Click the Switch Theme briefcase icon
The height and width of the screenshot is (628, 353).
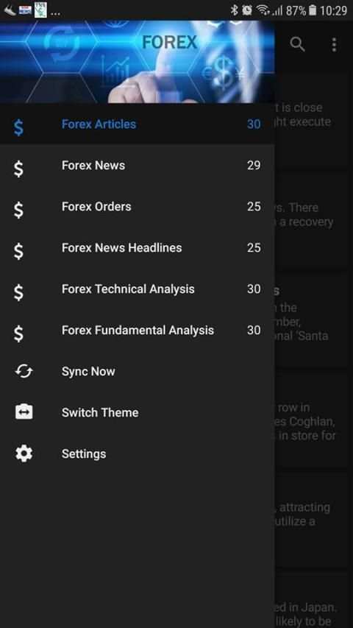click(24, 412)
